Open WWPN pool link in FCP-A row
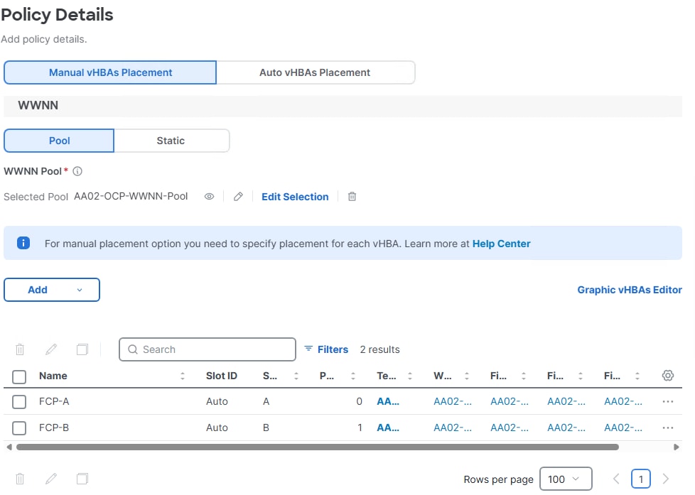695x495 pixels. pyautogui.click(x=453, y=401)
